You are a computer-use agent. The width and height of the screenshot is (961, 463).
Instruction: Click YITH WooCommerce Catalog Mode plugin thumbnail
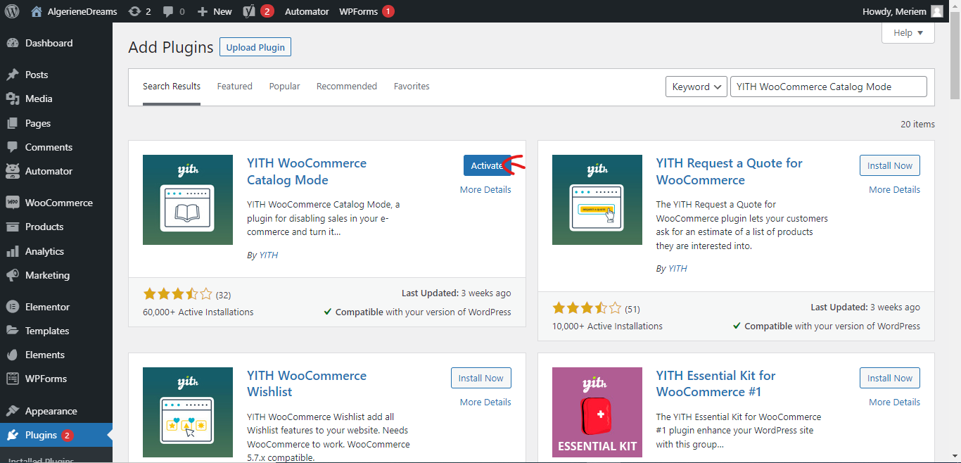click(188, 200)
